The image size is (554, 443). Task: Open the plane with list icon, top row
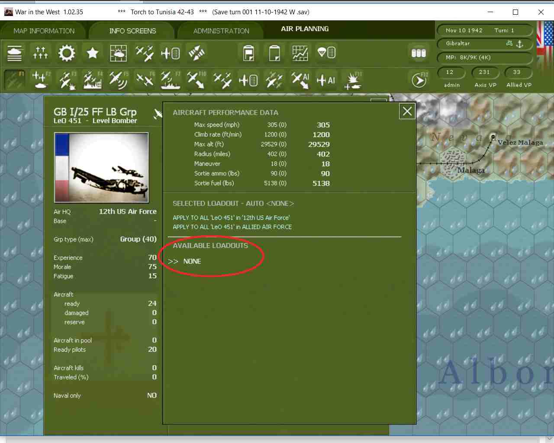pyautogui.click(x=170, y=53)
